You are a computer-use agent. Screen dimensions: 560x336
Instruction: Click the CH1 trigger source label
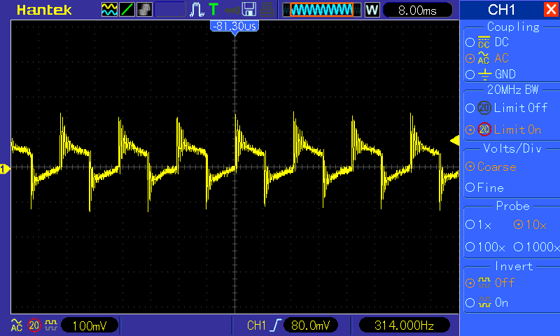pyautogui.click(x=256, y=325)
